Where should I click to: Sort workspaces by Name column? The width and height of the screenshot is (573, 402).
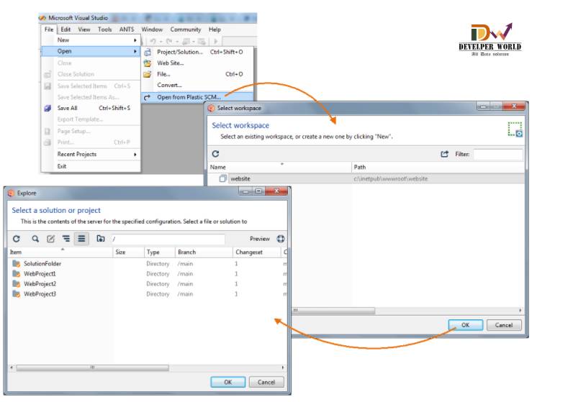click(x=279, y=168)
